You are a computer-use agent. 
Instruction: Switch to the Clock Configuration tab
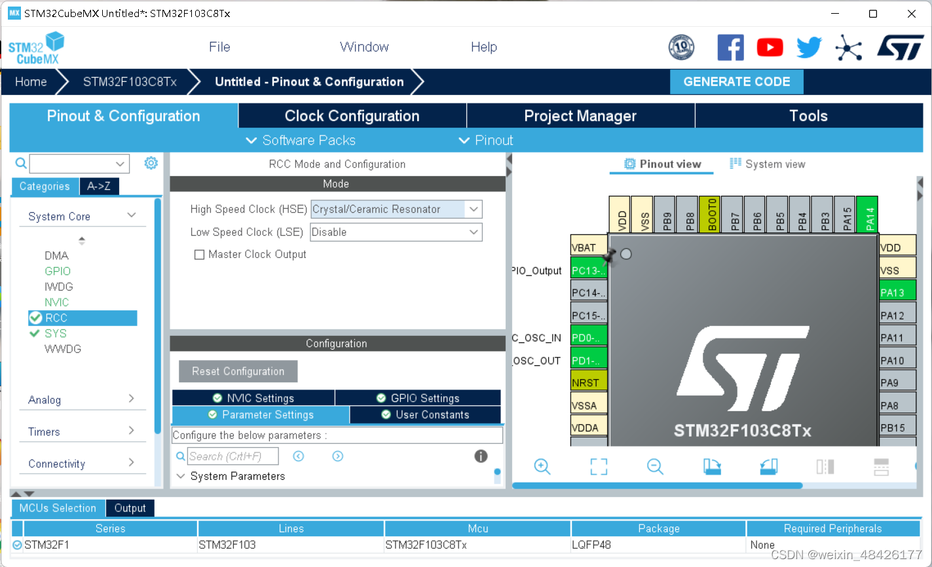coord(352,116)
